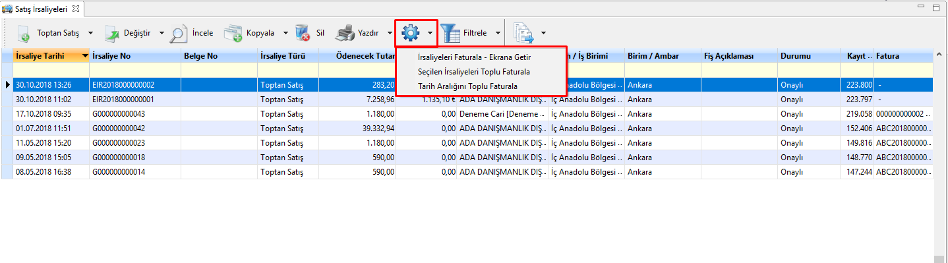Image resolution: width=948 pixels, height=263 pixels.
Task: Sort by Durumu column header
Action: point(809,57)
